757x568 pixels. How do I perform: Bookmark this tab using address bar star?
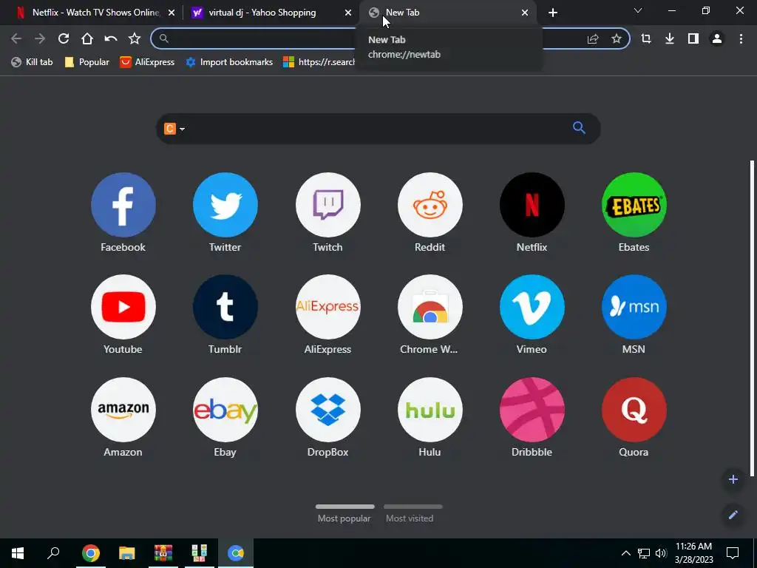tap(617, 38)
